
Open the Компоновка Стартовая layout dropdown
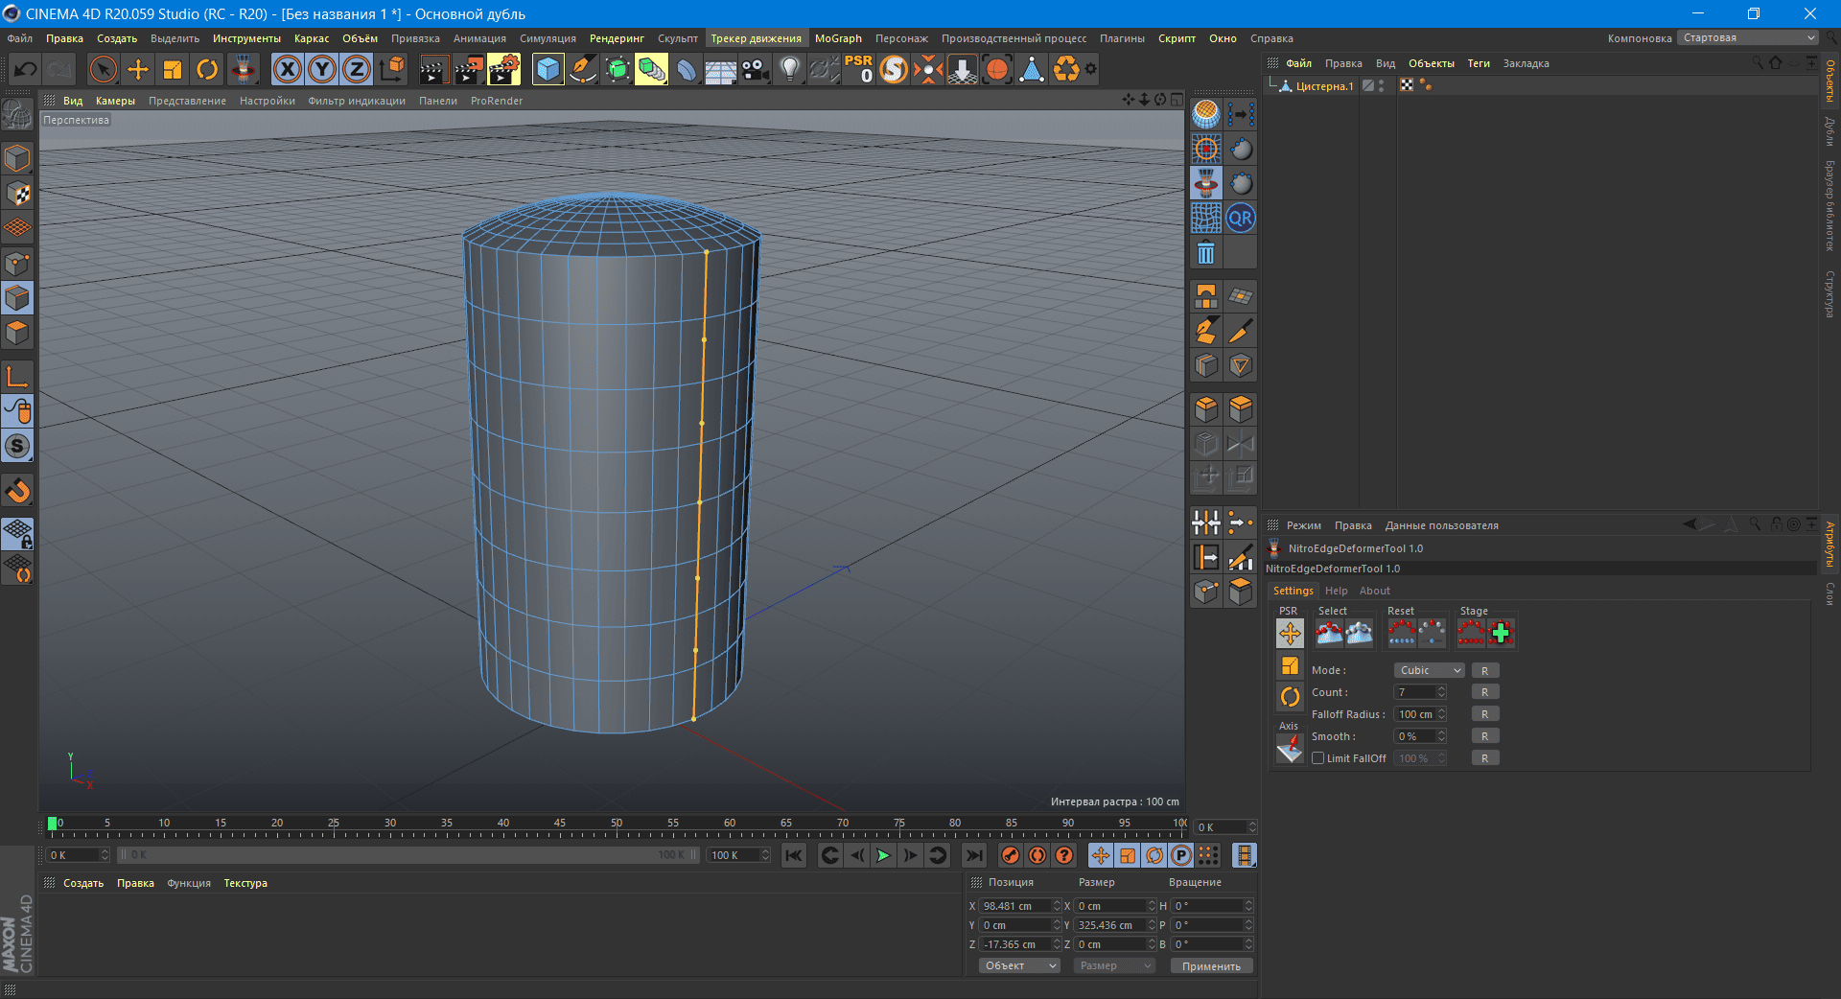1748,38
